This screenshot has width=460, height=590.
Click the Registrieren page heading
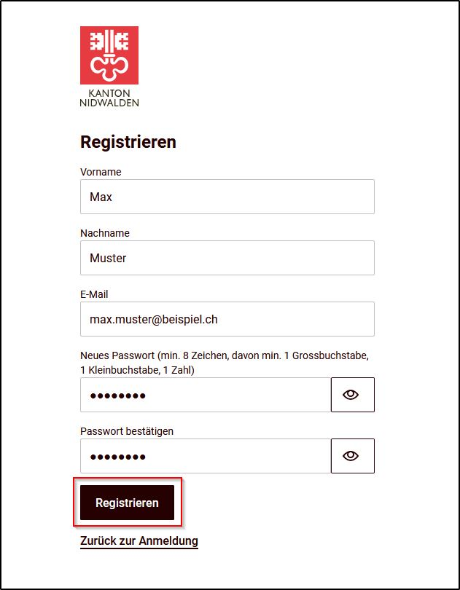click(128, 142)
